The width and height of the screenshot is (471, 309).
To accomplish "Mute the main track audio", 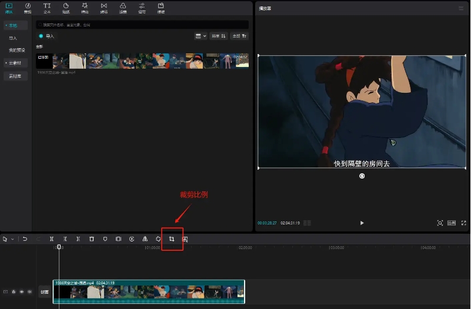I will click(29, 291).
